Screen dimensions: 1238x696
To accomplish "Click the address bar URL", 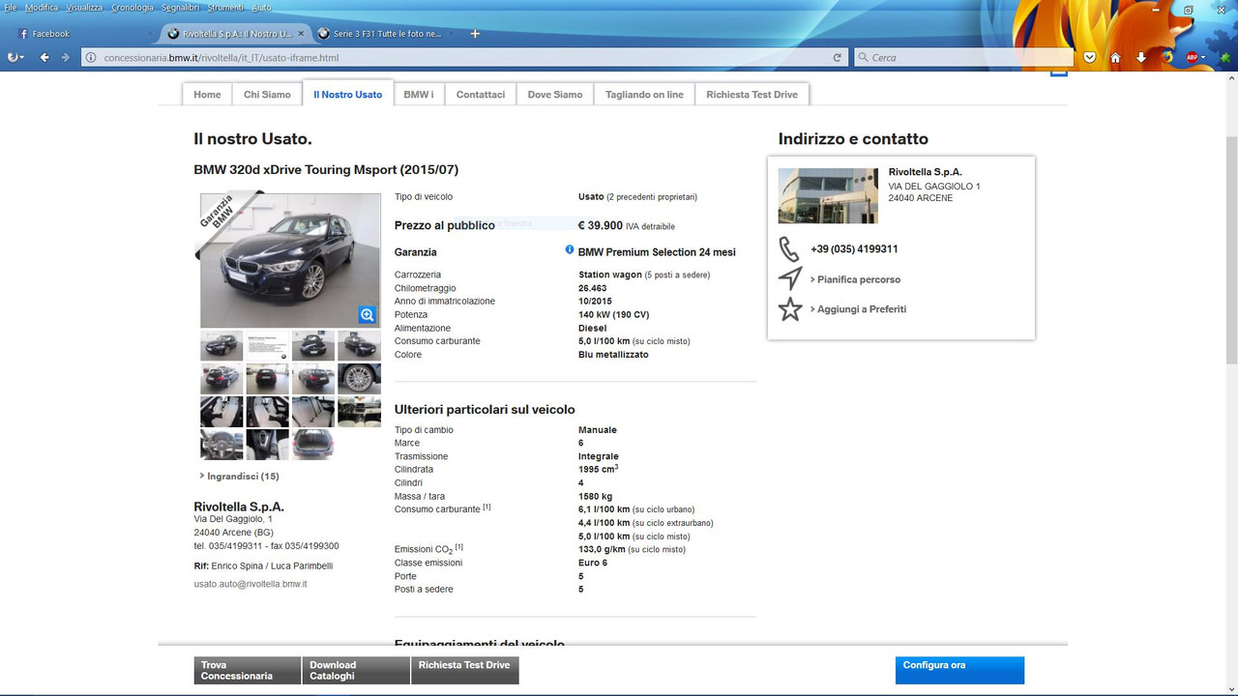I will pos(221,58).
